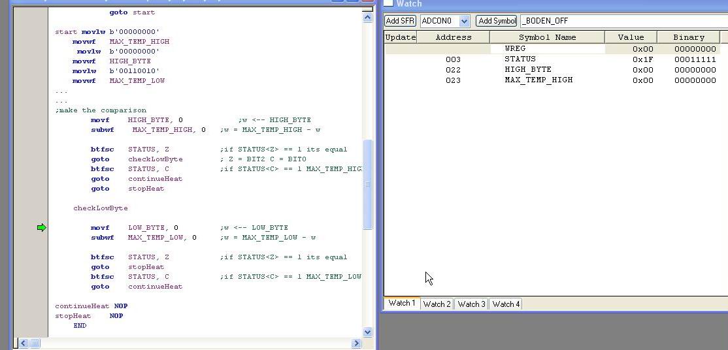Image resolution: width=728 pixels, height=350 pixels.
Task: Click the STATUS value 0x1F
Action: [642, 59]
